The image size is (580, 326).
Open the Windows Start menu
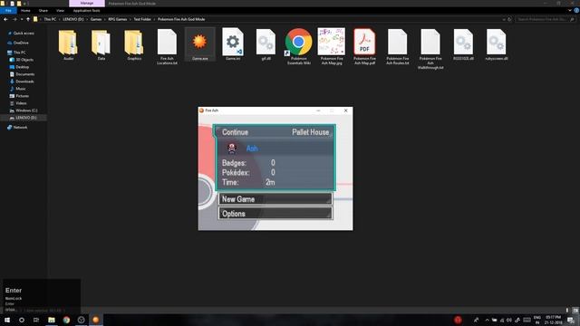coord(7,320)
